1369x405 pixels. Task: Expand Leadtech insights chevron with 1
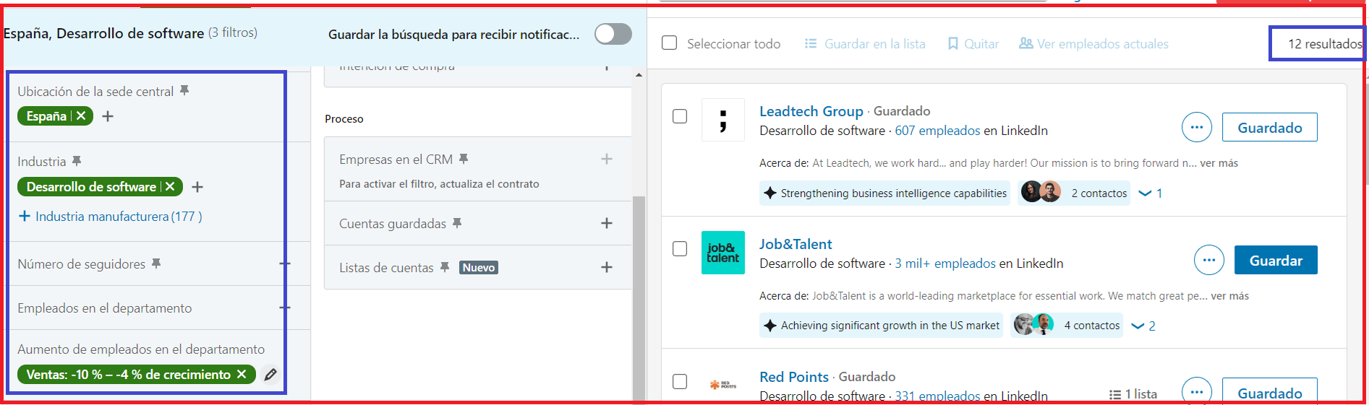coord(1150,193)
